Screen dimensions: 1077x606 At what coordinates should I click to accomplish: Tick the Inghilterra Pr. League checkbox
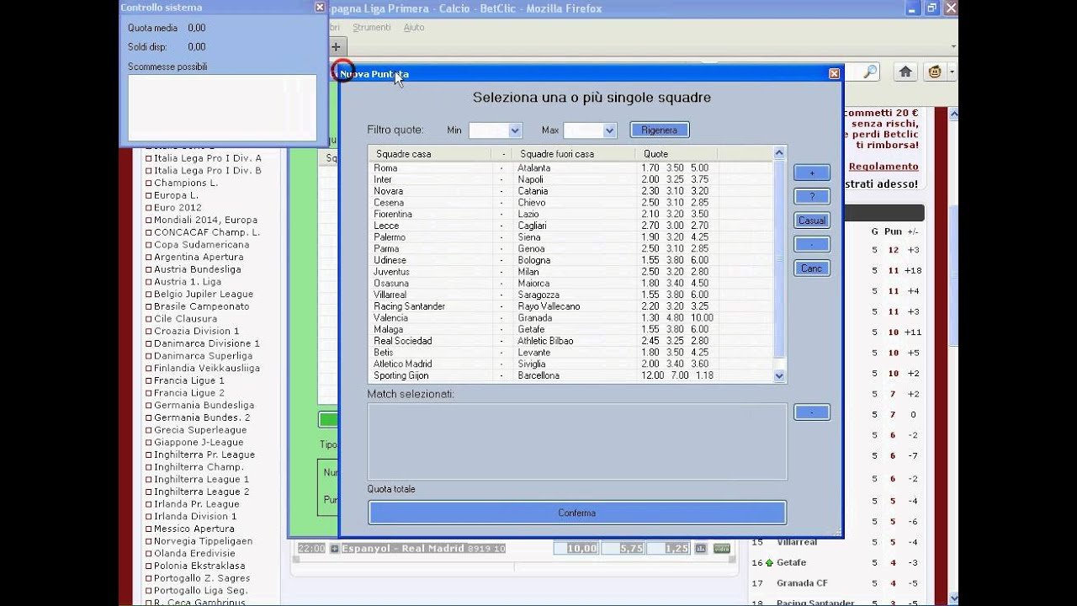point(149,454)
